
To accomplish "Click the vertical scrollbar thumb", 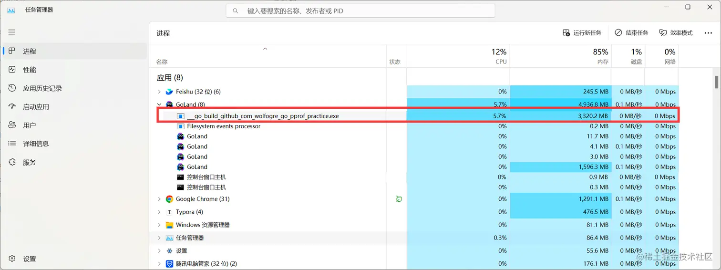I will point(716,82).
